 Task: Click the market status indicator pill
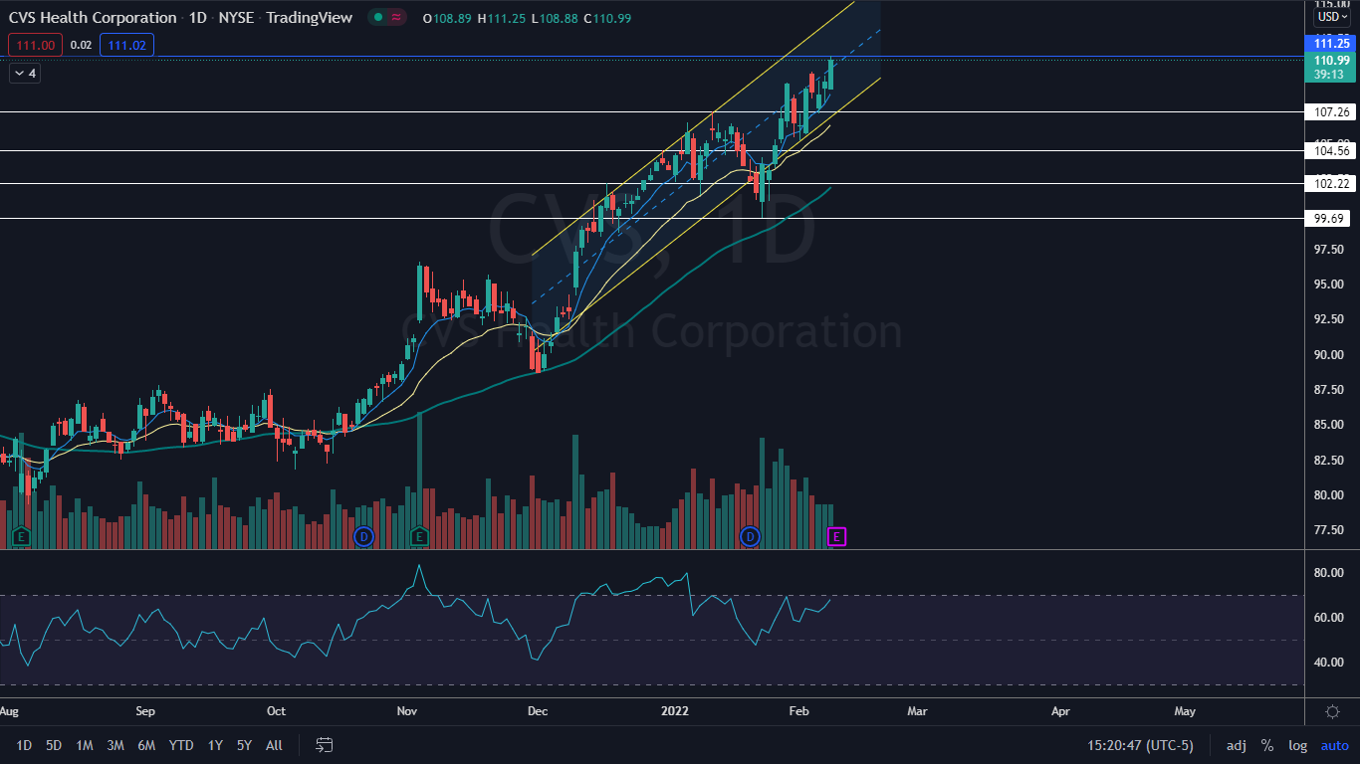tap(389, 18)
